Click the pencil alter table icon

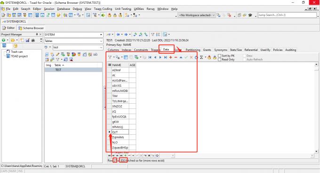click(x=57, y=54)
